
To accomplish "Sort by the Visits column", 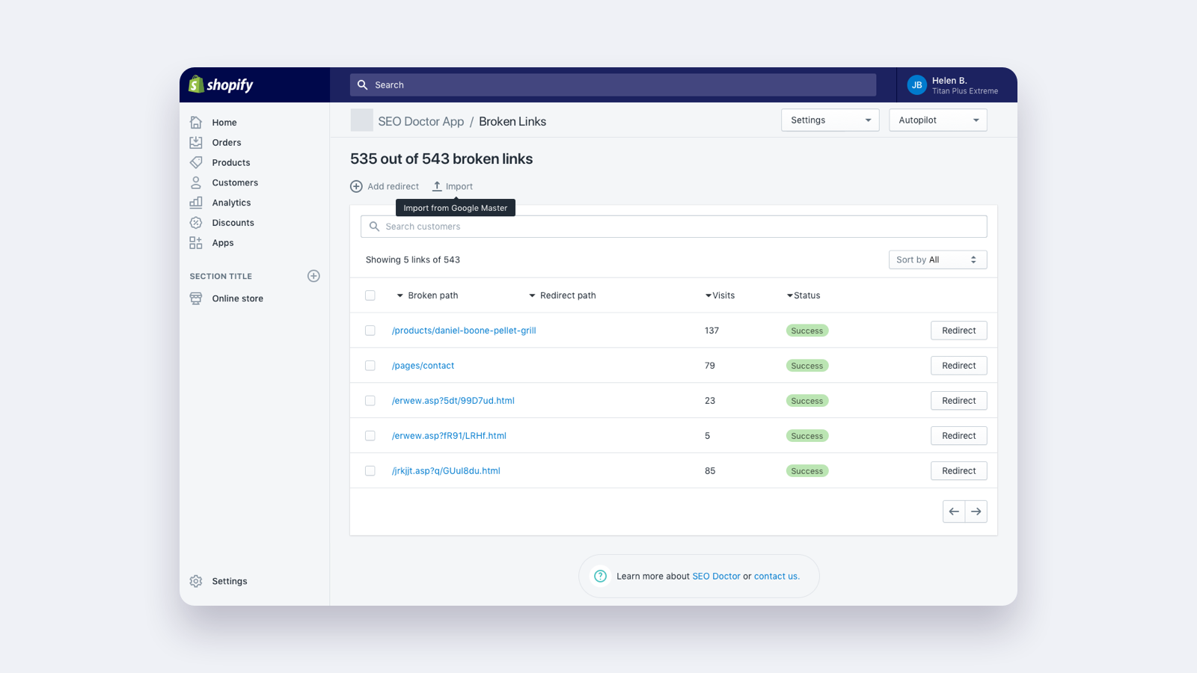I will pyautogui.click(x=720, y=295).
